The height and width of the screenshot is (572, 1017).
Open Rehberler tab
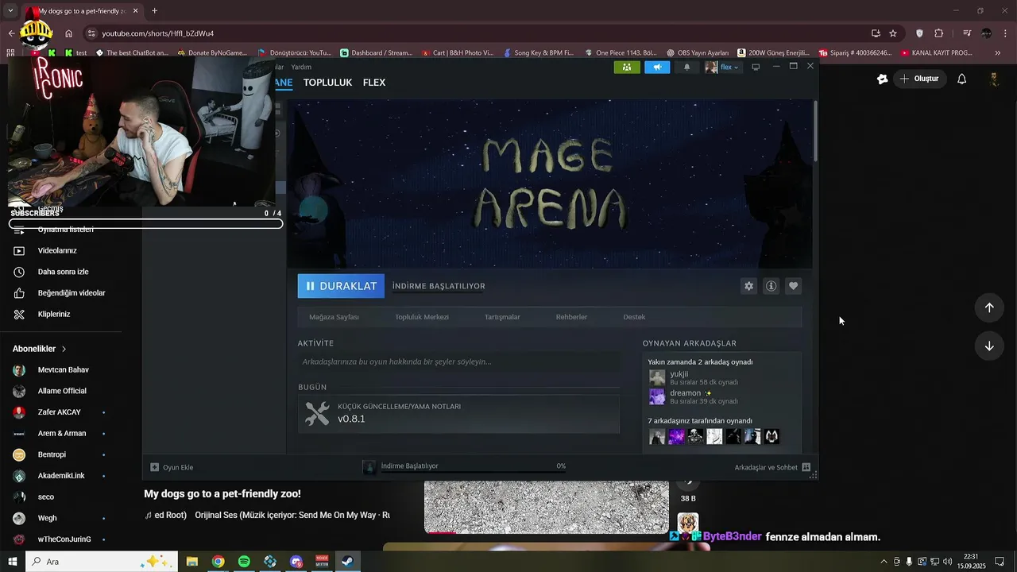pyautogui.click(x=571, y=317)
